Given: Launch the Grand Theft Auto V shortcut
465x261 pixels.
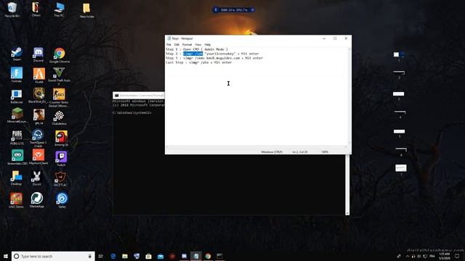Looking at the screenshot, I should pos(59,75).
